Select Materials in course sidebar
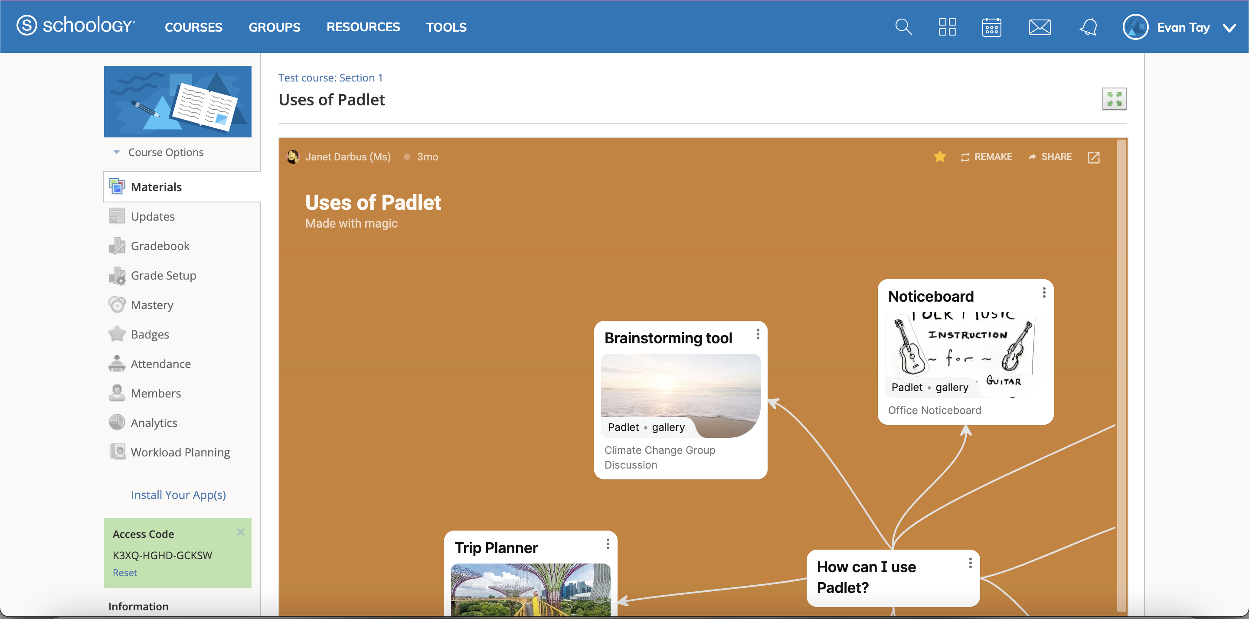Viewport: 1249px width, 619px height. (182, 187)
